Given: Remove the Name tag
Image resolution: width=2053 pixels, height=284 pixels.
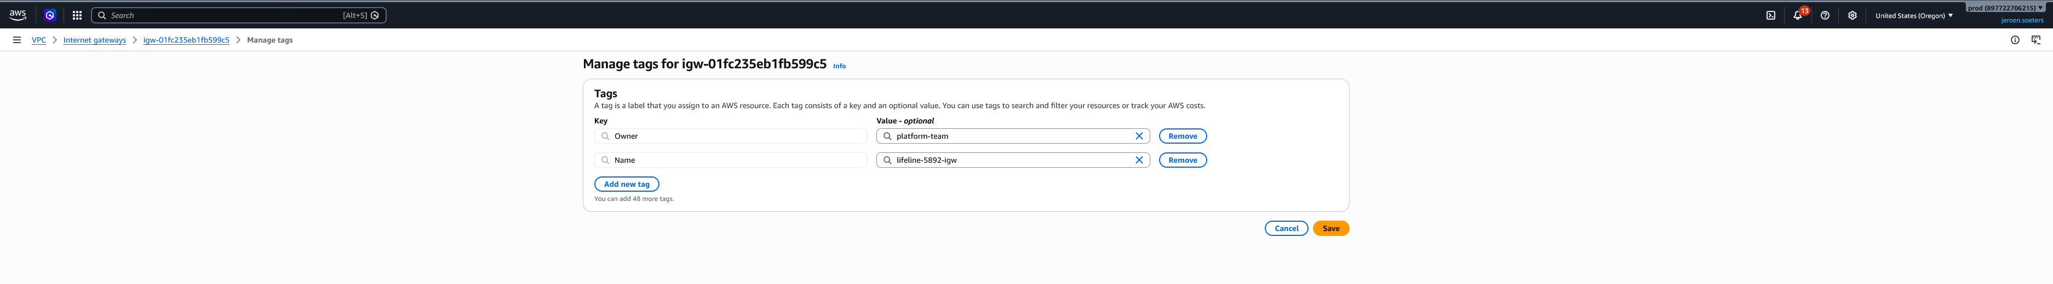Looking at the screenshot, I should (1183, 160).
